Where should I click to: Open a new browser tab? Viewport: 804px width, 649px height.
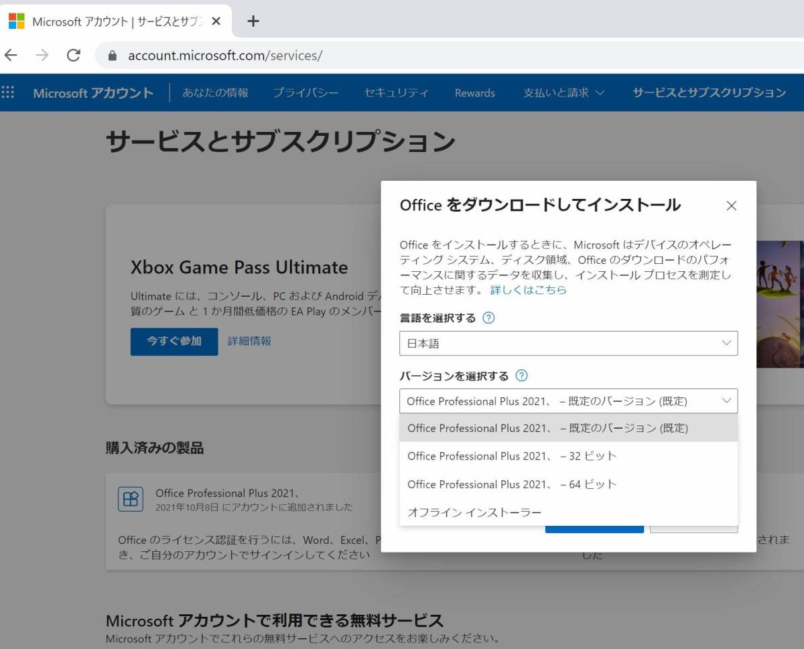(253, 21)
